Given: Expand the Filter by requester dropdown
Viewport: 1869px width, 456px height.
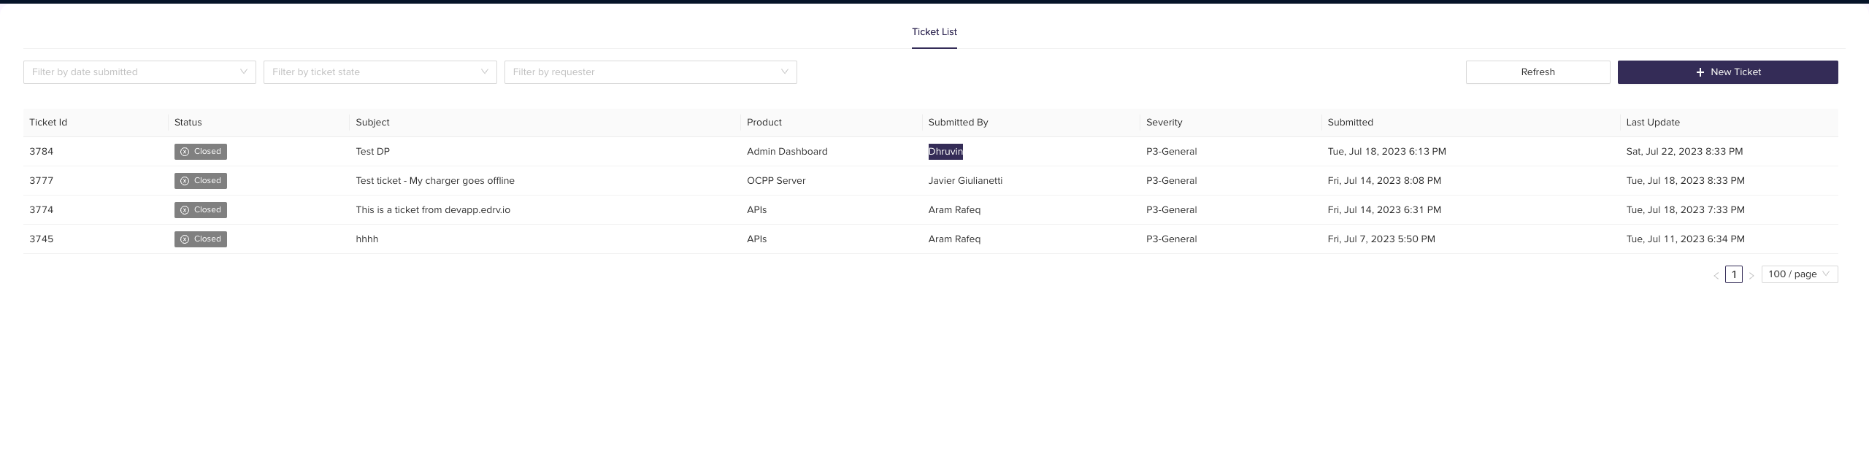Looking at the screenshot, I should 650,72.
